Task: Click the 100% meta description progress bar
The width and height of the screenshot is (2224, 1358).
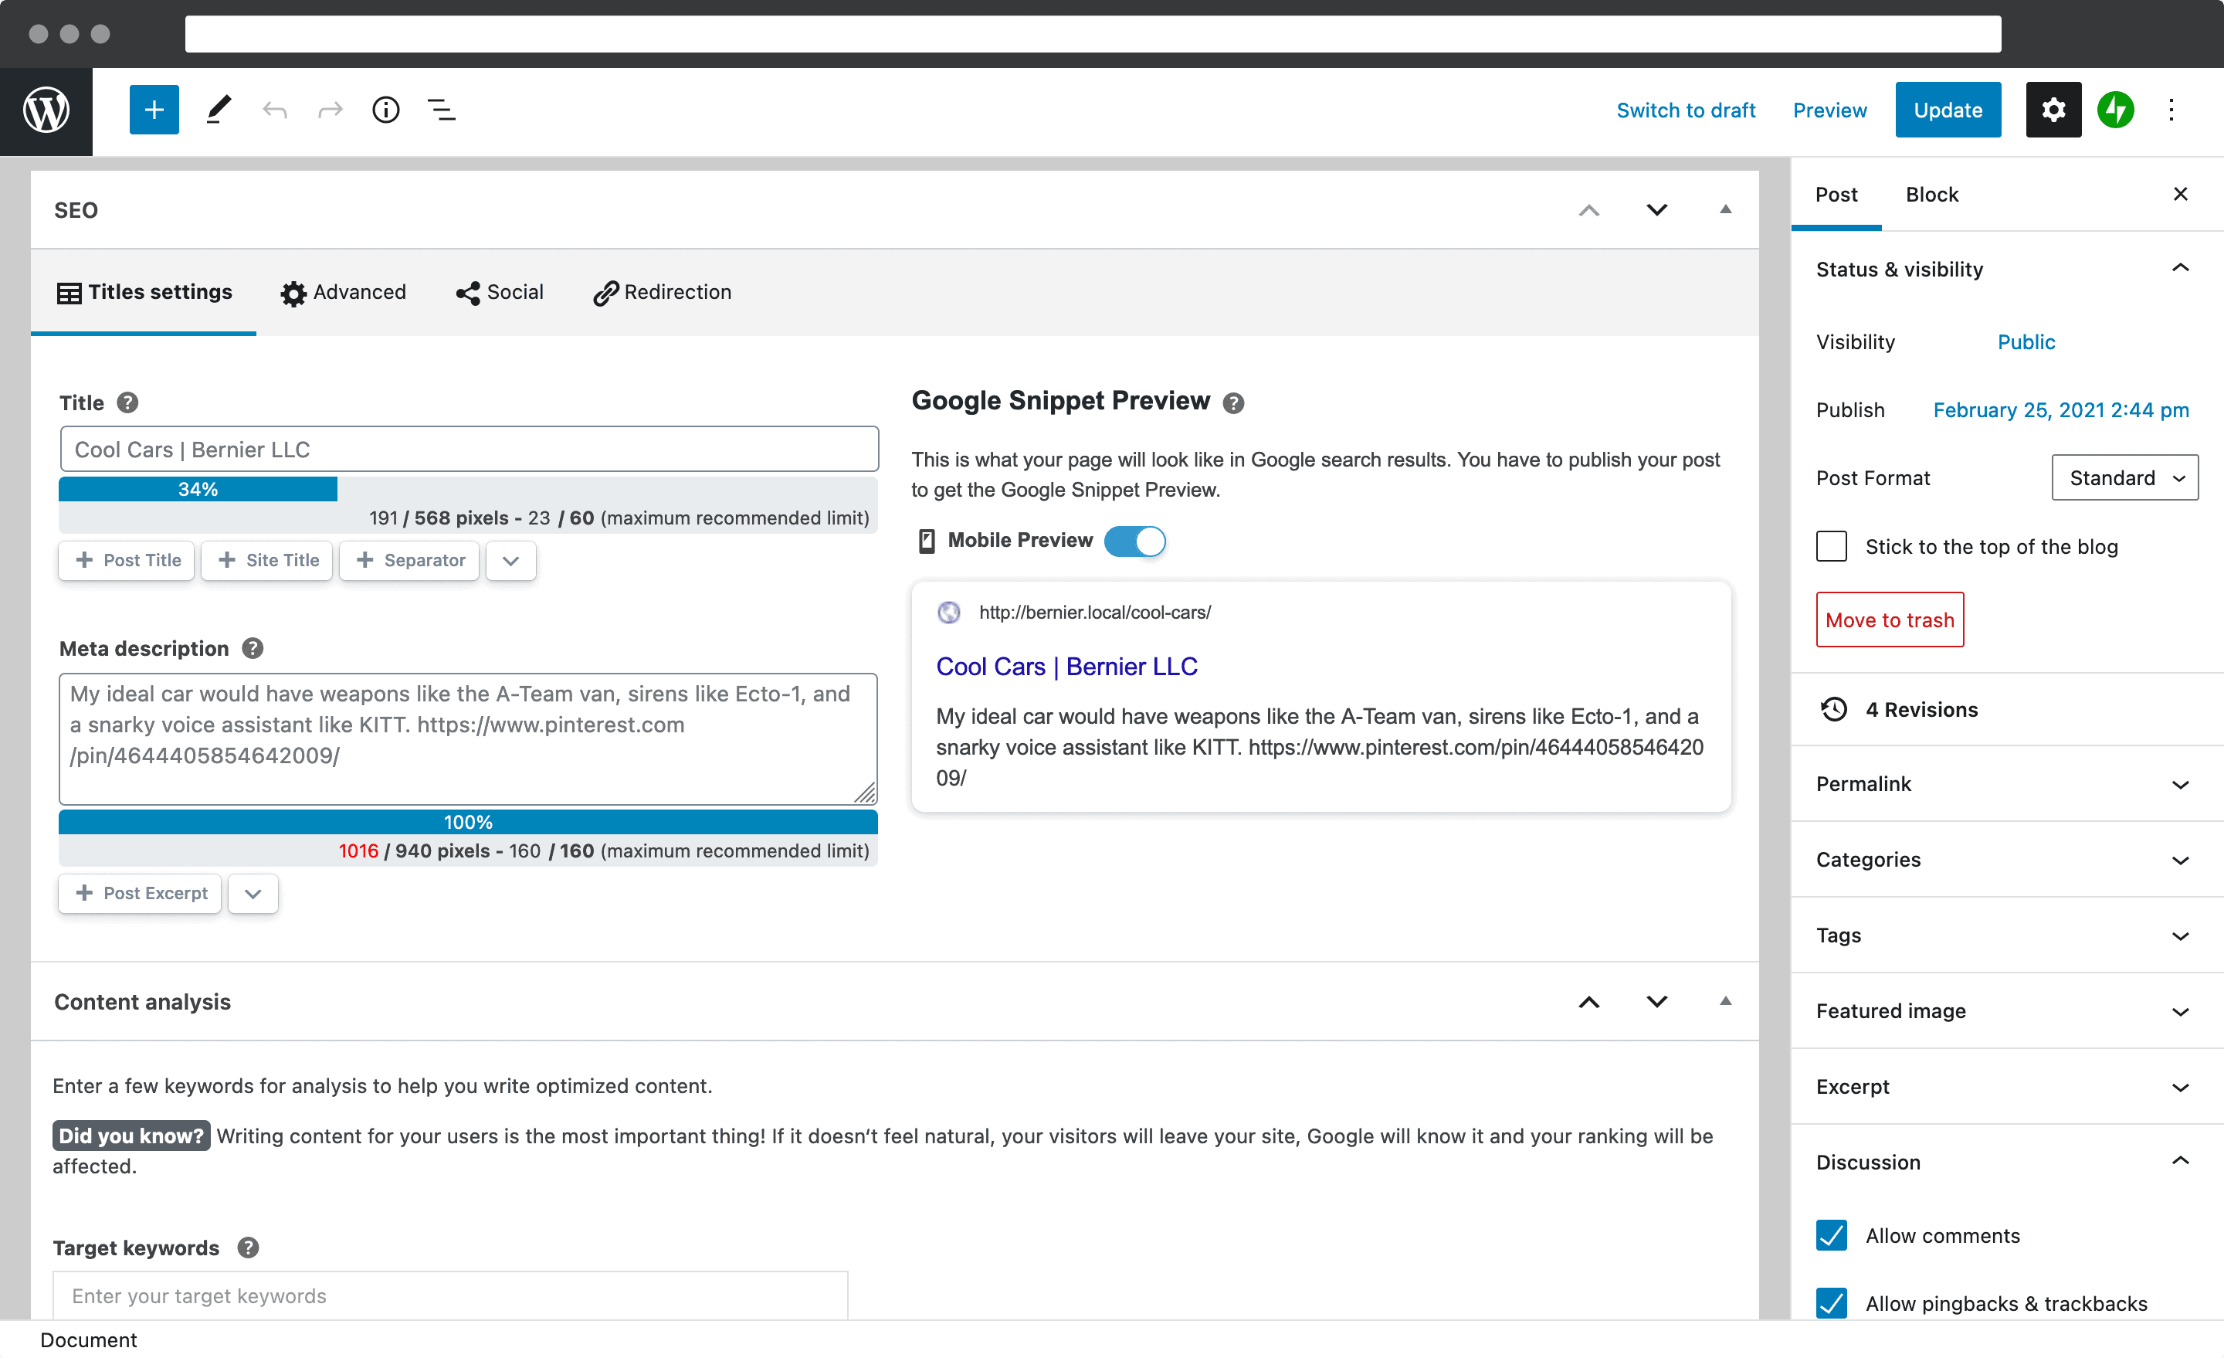Action: coord(467,823)
